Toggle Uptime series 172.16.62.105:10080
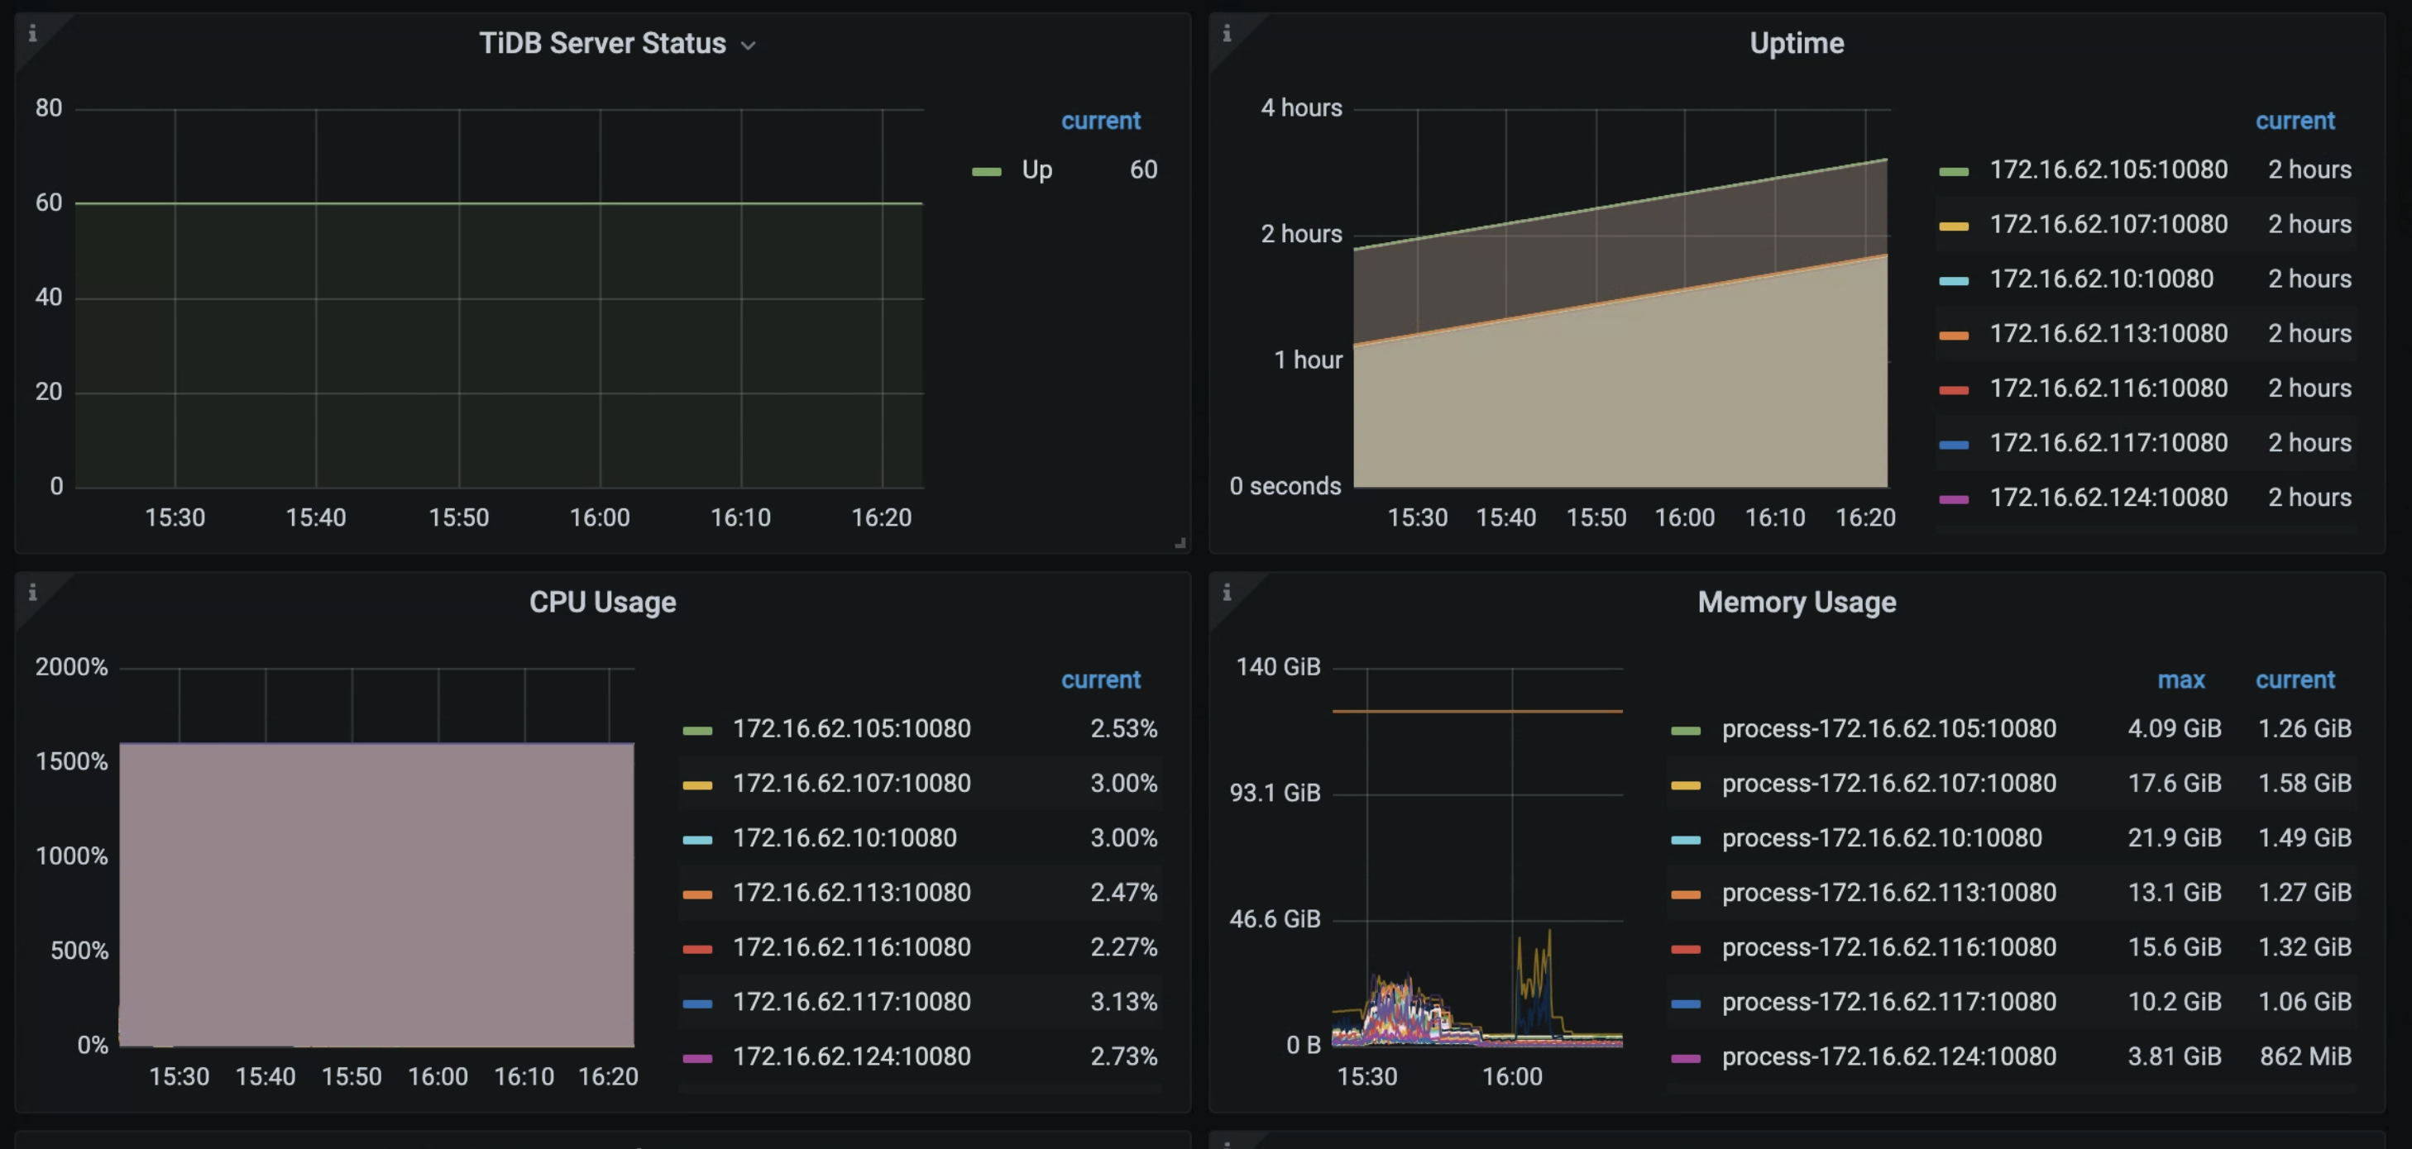2412x1149 pixels. [x=2108, y=169]
